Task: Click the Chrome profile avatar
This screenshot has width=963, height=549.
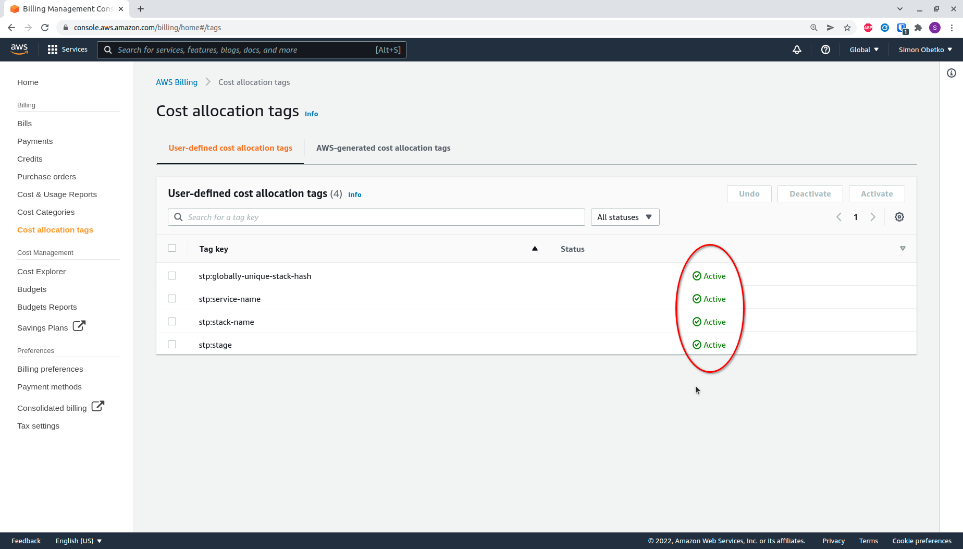Action: [935, 28]
